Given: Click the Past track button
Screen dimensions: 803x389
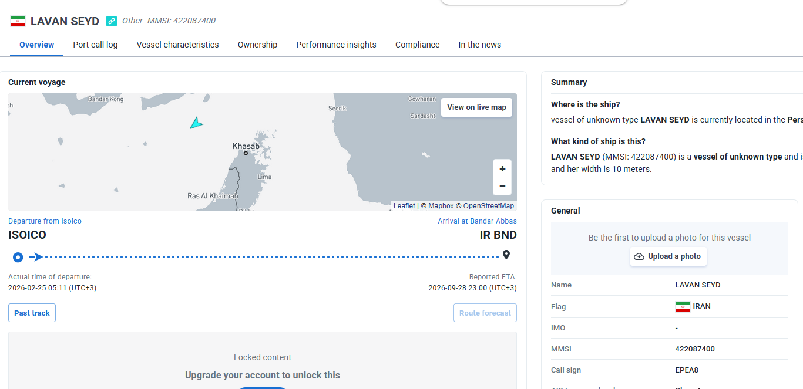Looking at the screenshot, I should click(32, 313).
